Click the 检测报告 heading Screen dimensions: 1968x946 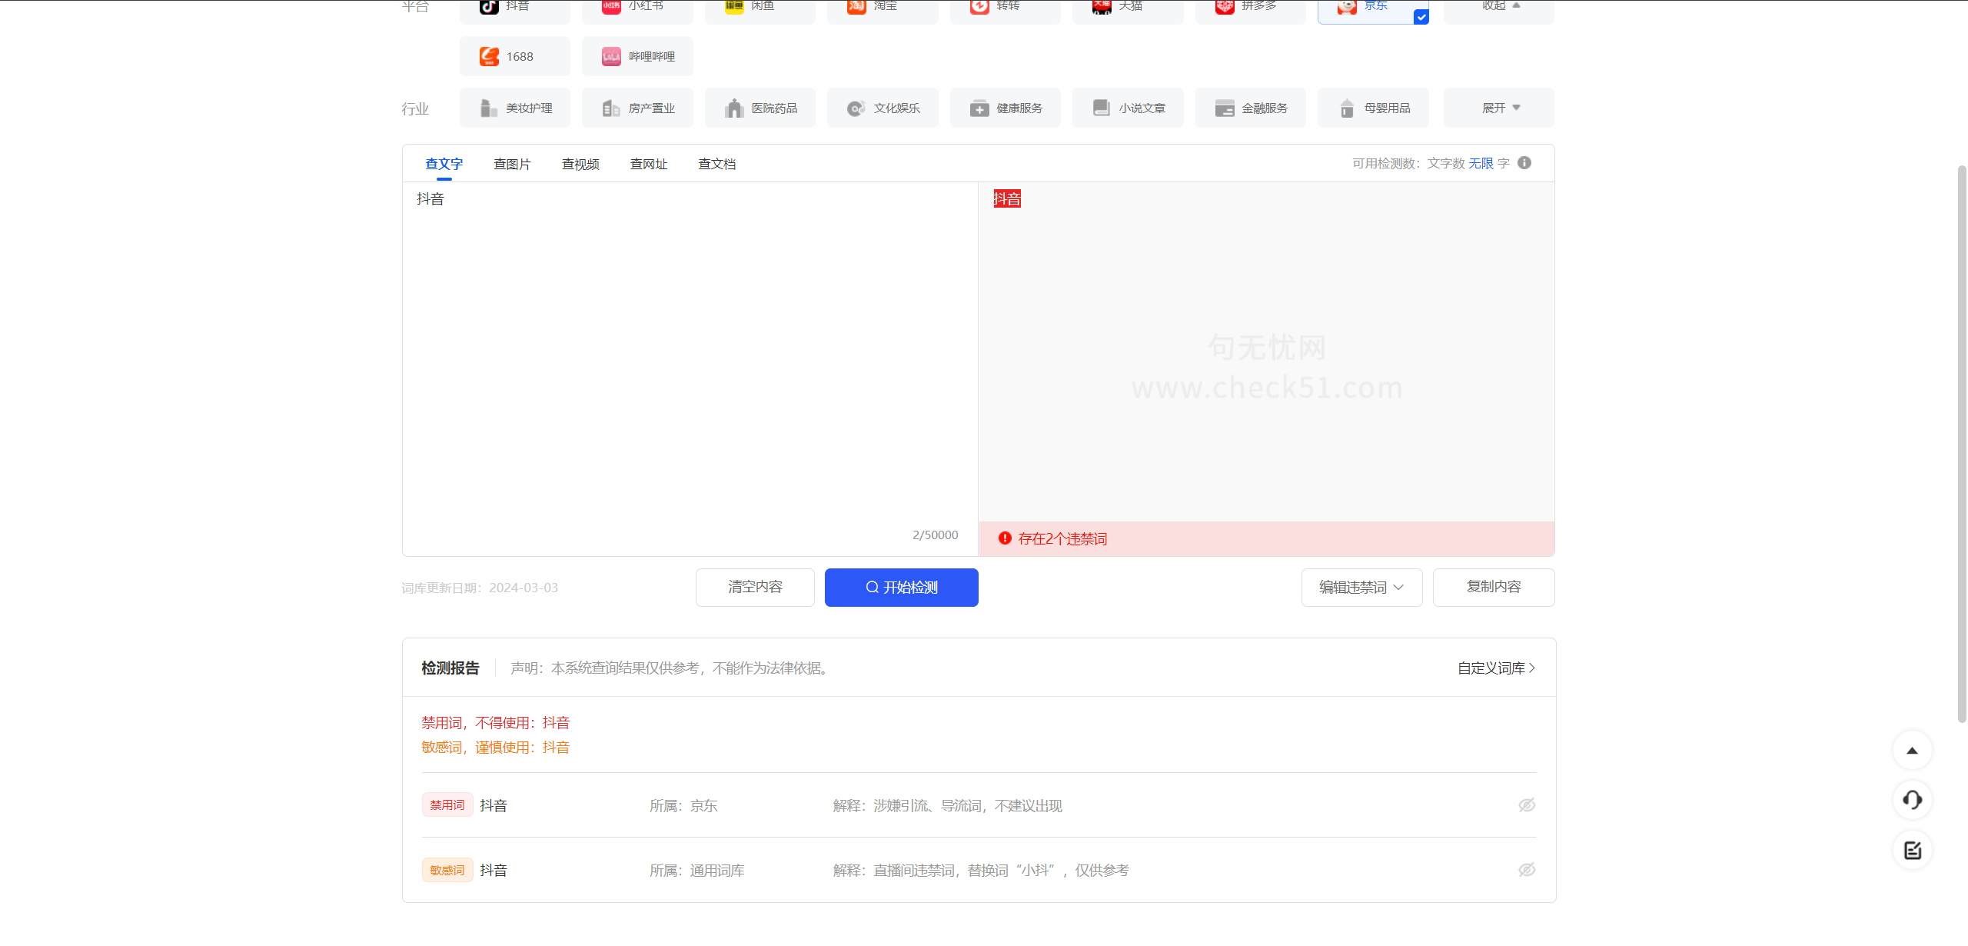[x=450, y=668]
